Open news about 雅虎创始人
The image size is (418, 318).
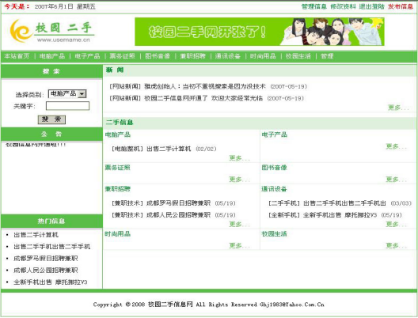[x=205, y=86]
